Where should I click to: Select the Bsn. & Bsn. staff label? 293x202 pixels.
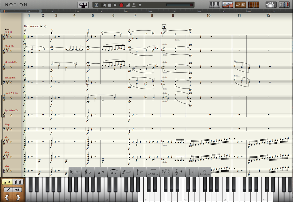point(10,78)
